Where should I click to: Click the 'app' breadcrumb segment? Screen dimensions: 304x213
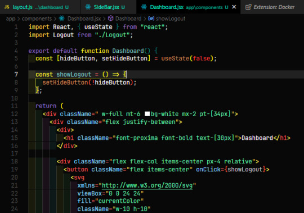pos(11,19)
